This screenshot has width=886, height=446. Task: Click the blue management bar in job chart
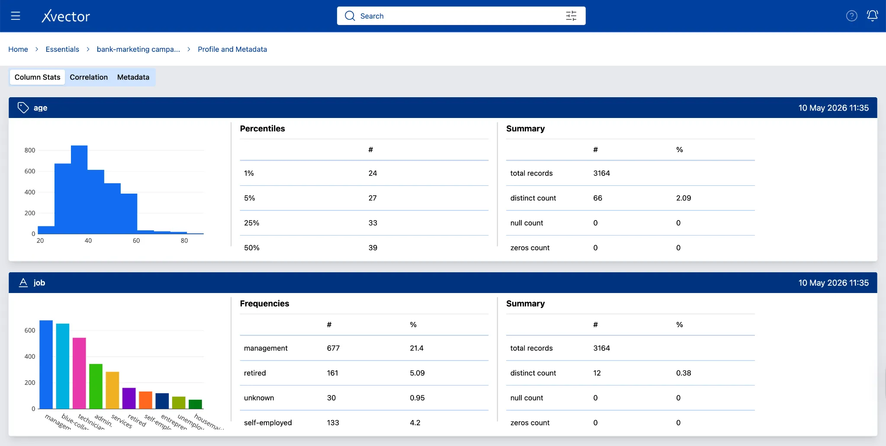coord(46,364)
